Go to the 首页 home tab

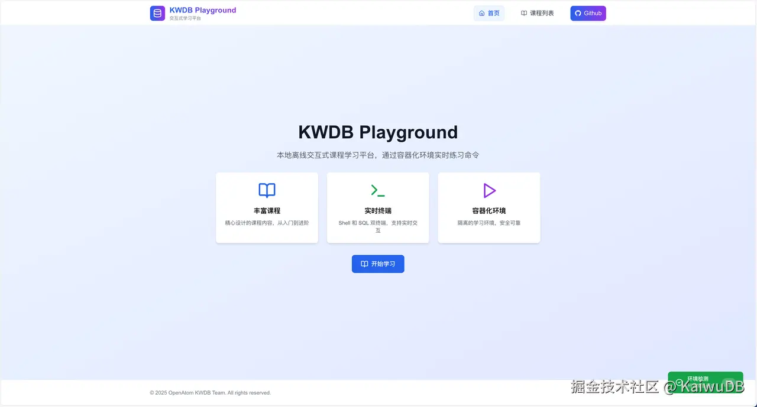point(489,13)
